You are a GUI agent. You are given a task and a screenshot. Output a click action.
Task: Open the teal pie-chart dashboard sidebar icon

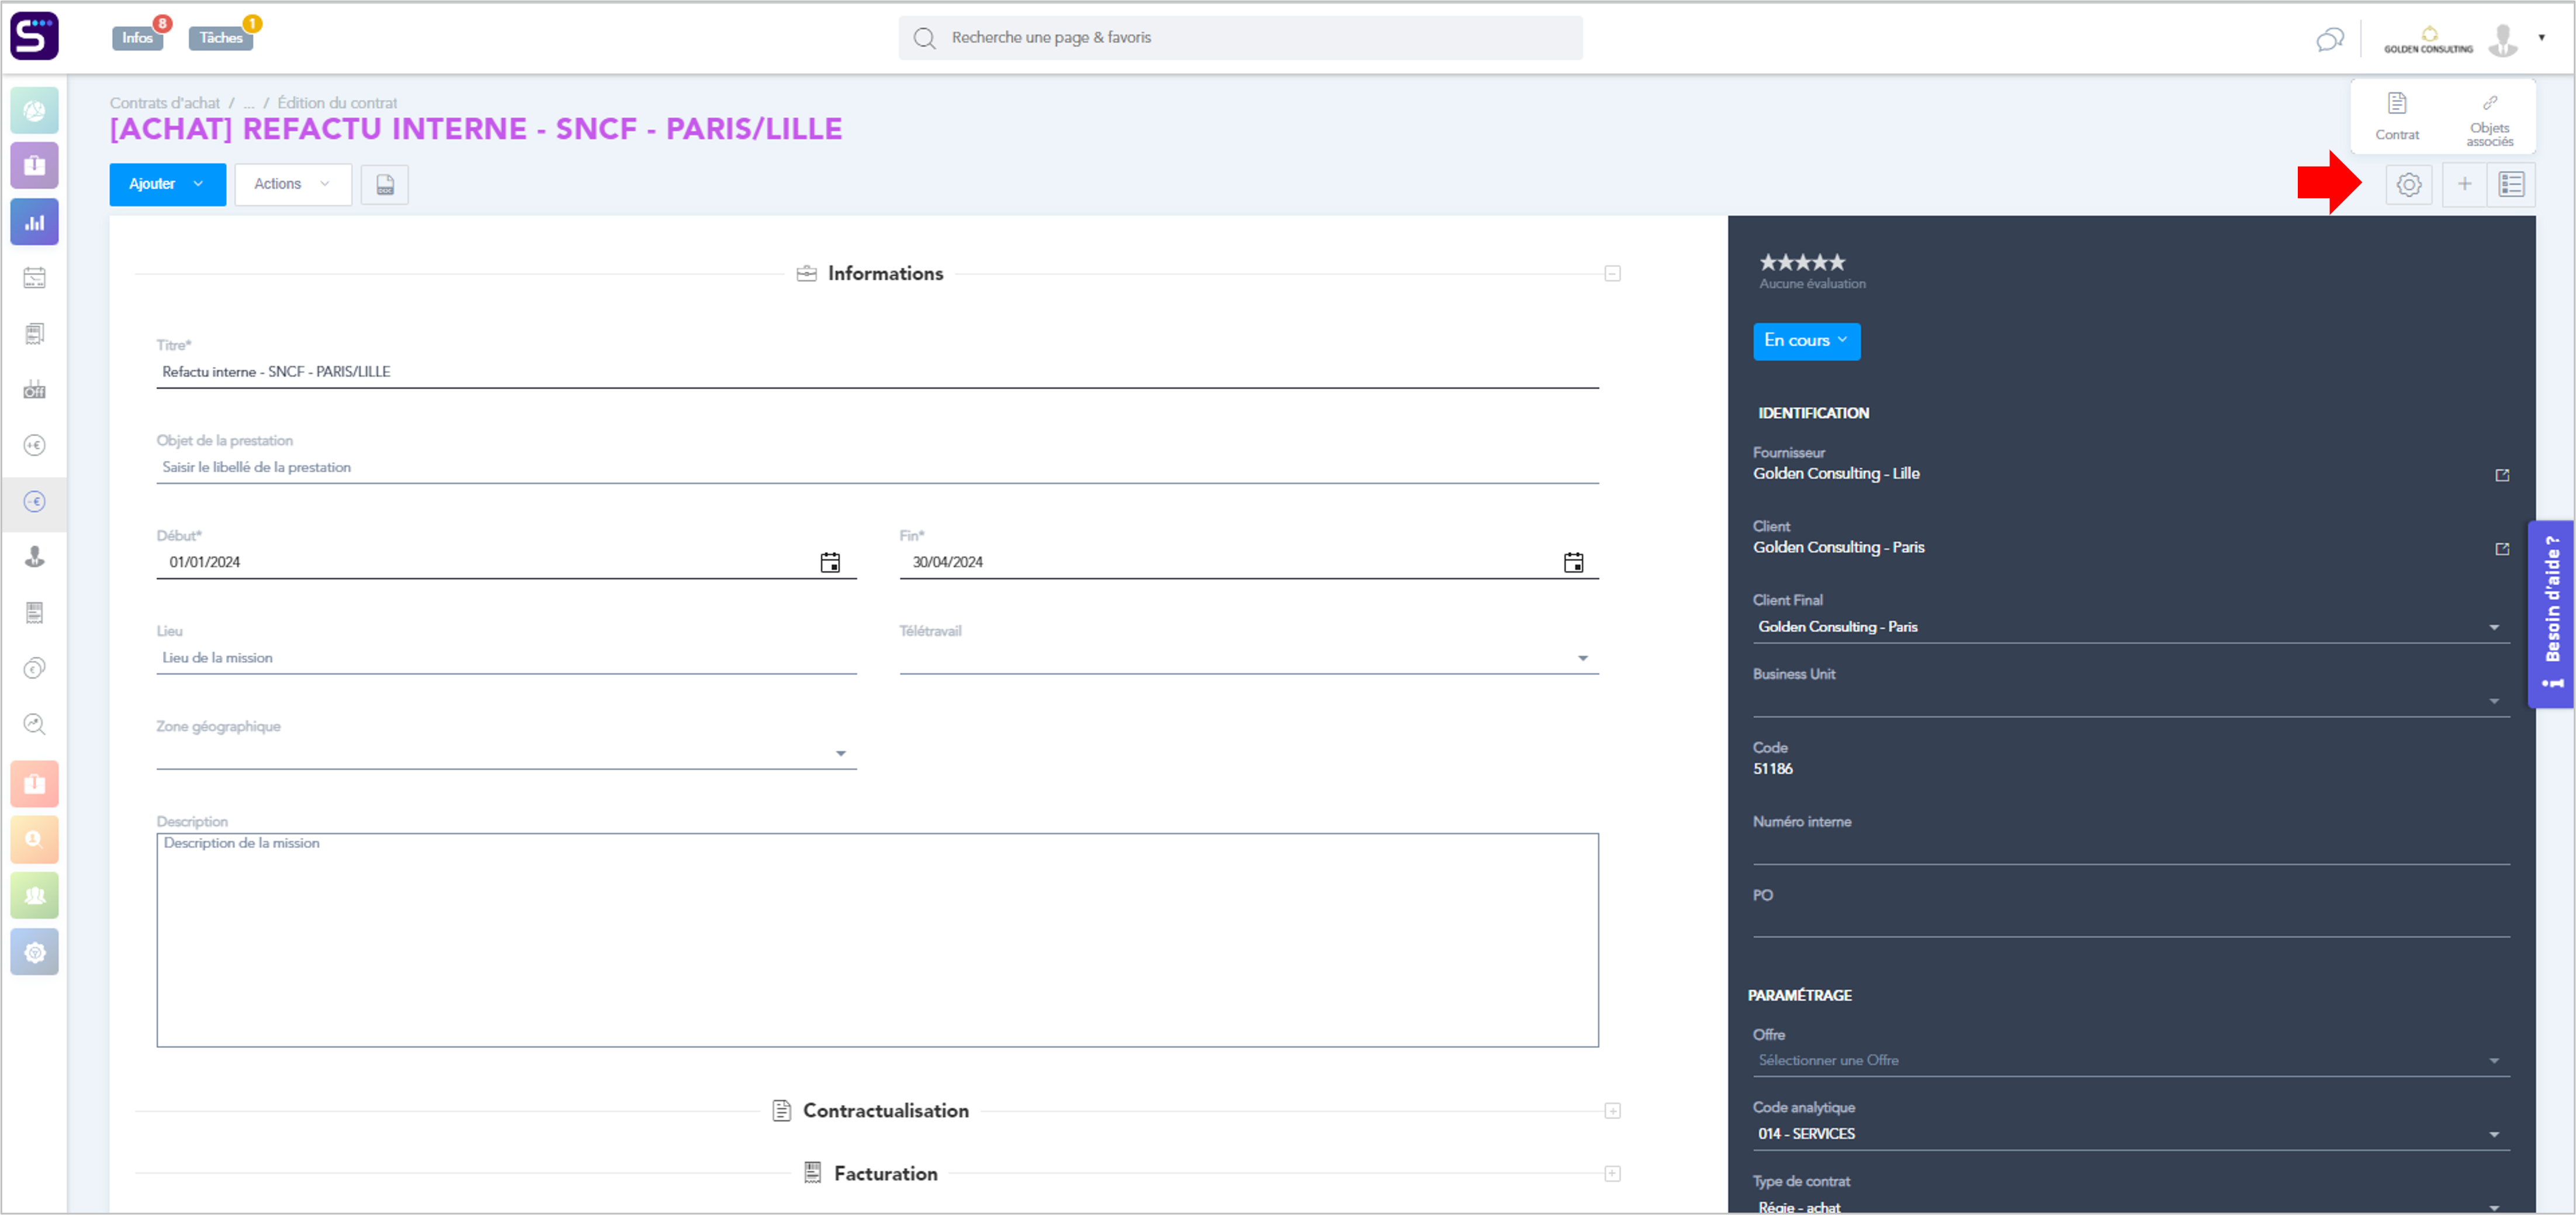(34, 110)
